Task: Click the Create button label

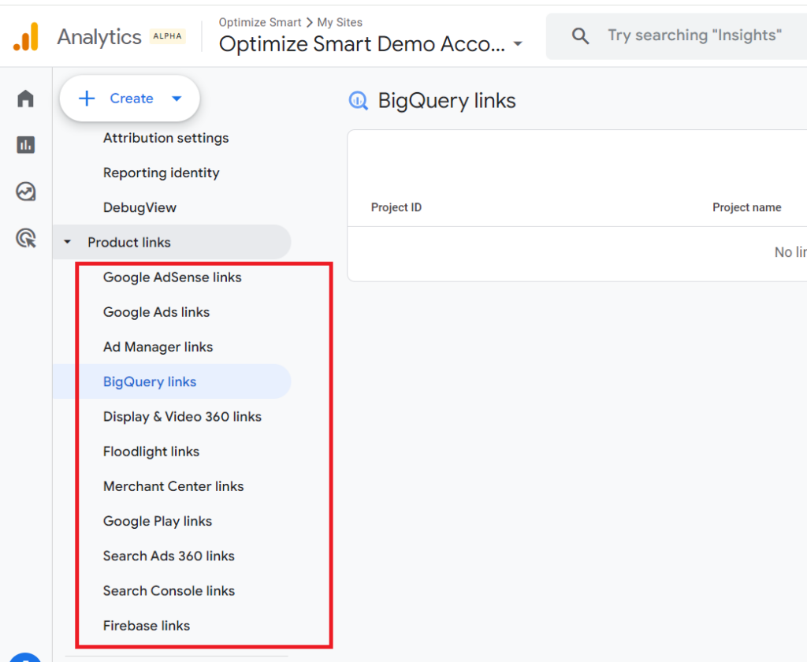Action: [132, 99]
